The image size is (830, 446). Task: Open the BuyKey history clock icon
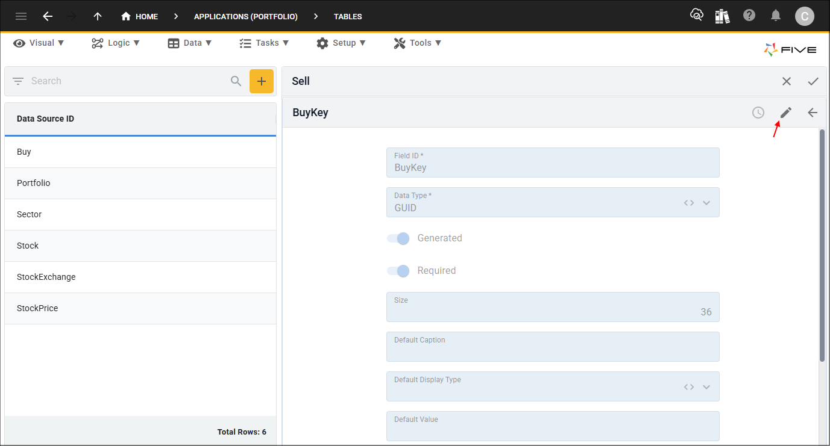[x=758, y=113]
